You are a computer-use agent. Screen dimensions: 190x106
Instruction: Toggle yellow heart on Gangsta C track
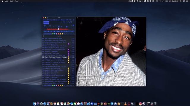pos(69,59)
